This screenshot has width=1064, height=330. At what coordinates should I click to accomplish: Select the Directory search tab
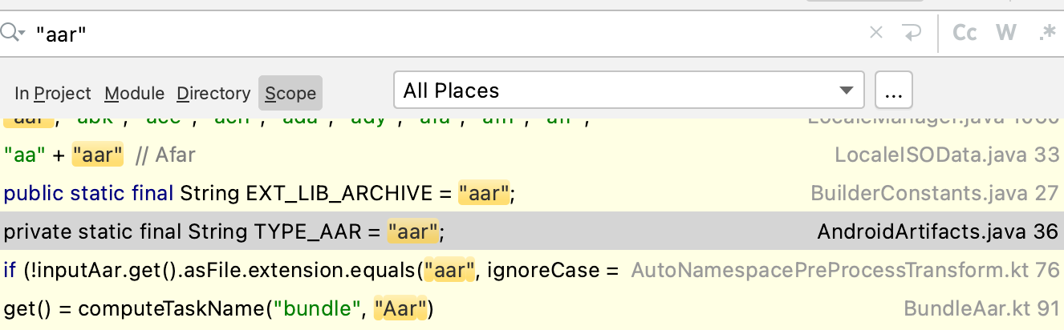pyautogui.click(x=213, y=93)
